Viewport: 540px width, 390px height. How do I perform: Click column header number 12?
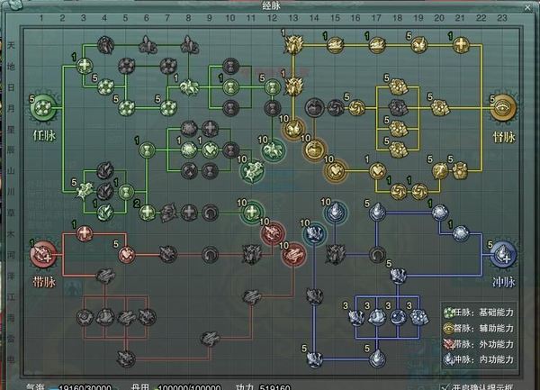(272, 20)
